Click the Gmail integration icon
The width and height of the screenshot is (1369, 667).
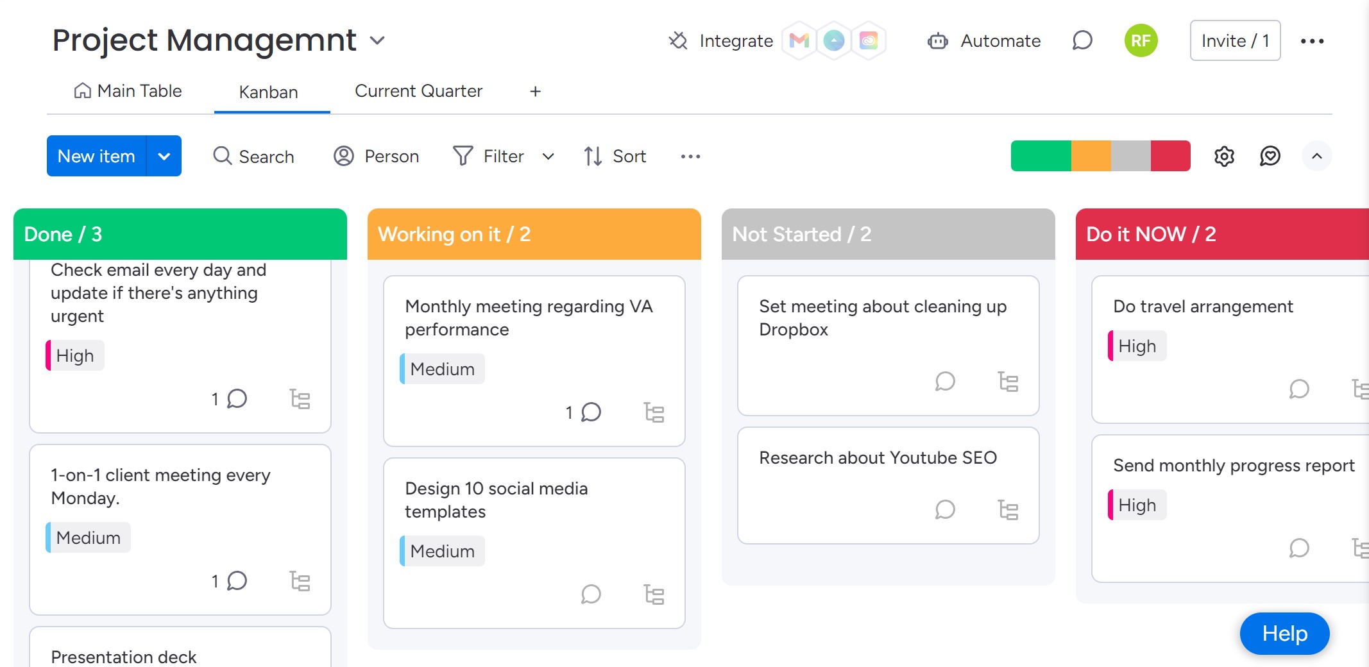[799, 41]
